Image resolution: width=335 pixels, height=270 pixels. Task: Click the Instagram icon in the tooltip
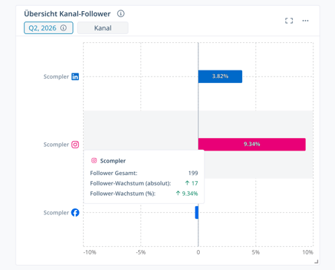click(x=94, y=161)
